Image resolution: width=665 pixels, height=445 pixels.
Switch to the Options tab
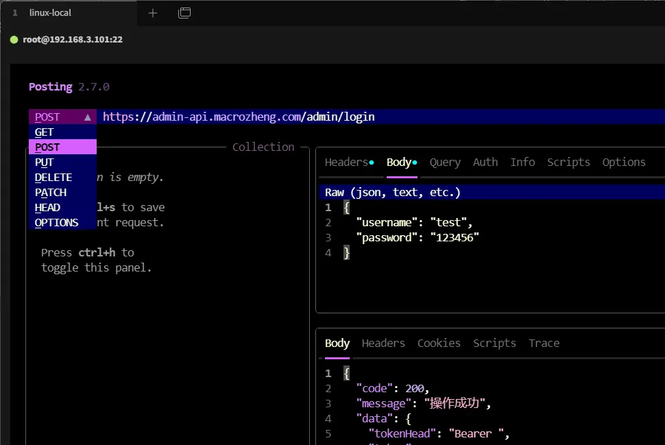click(x=624, y=163)
